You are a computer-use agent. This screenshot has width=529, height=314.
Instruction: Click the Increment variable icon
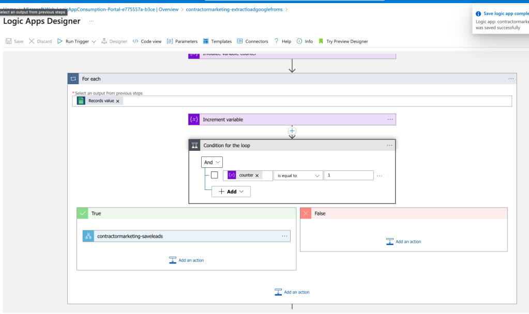click(194, 120)
